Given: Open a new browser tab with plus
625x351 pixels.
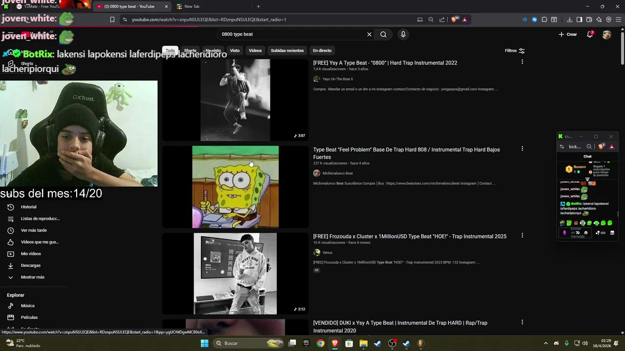Looking at the screenshot, I should (258, 6).
